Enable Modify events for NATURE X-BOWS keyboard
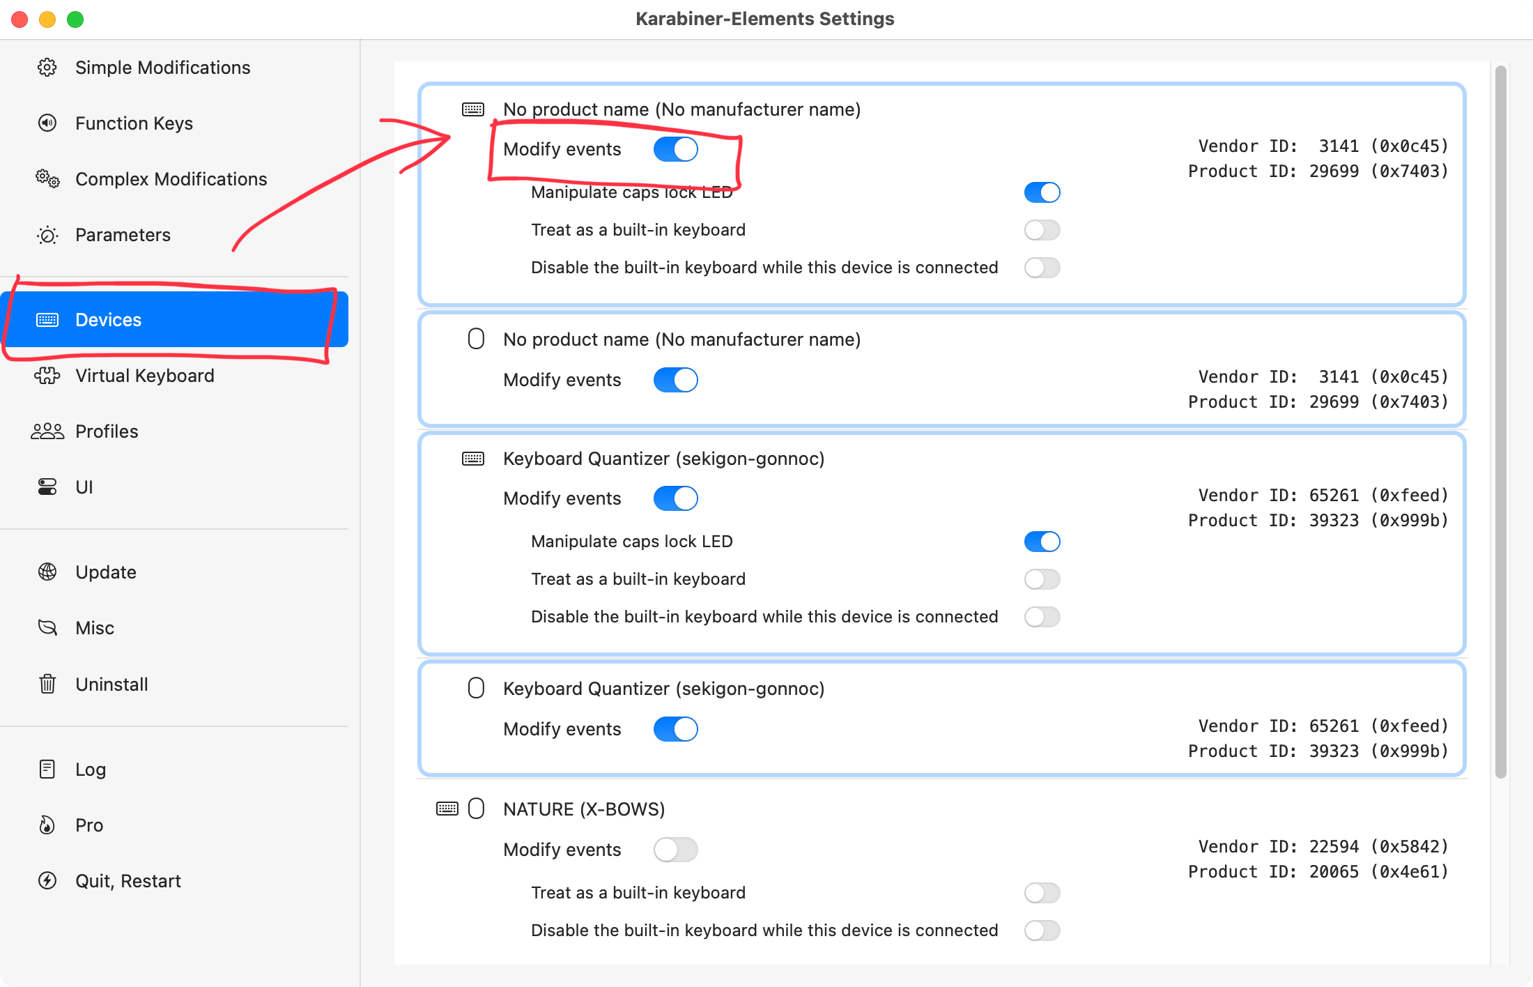The image size is (1533, 987). coord(676,848)
